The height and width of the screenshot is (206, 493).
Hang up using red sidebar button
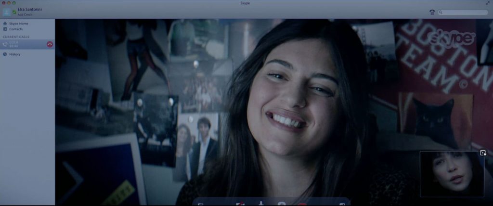pyautogui.click(x=50, y=44)
